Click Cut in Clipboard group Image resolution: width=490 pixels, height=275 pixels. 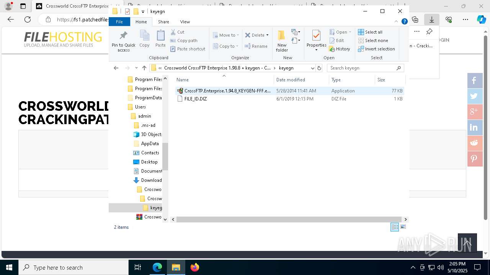click(x=177, y=32)
